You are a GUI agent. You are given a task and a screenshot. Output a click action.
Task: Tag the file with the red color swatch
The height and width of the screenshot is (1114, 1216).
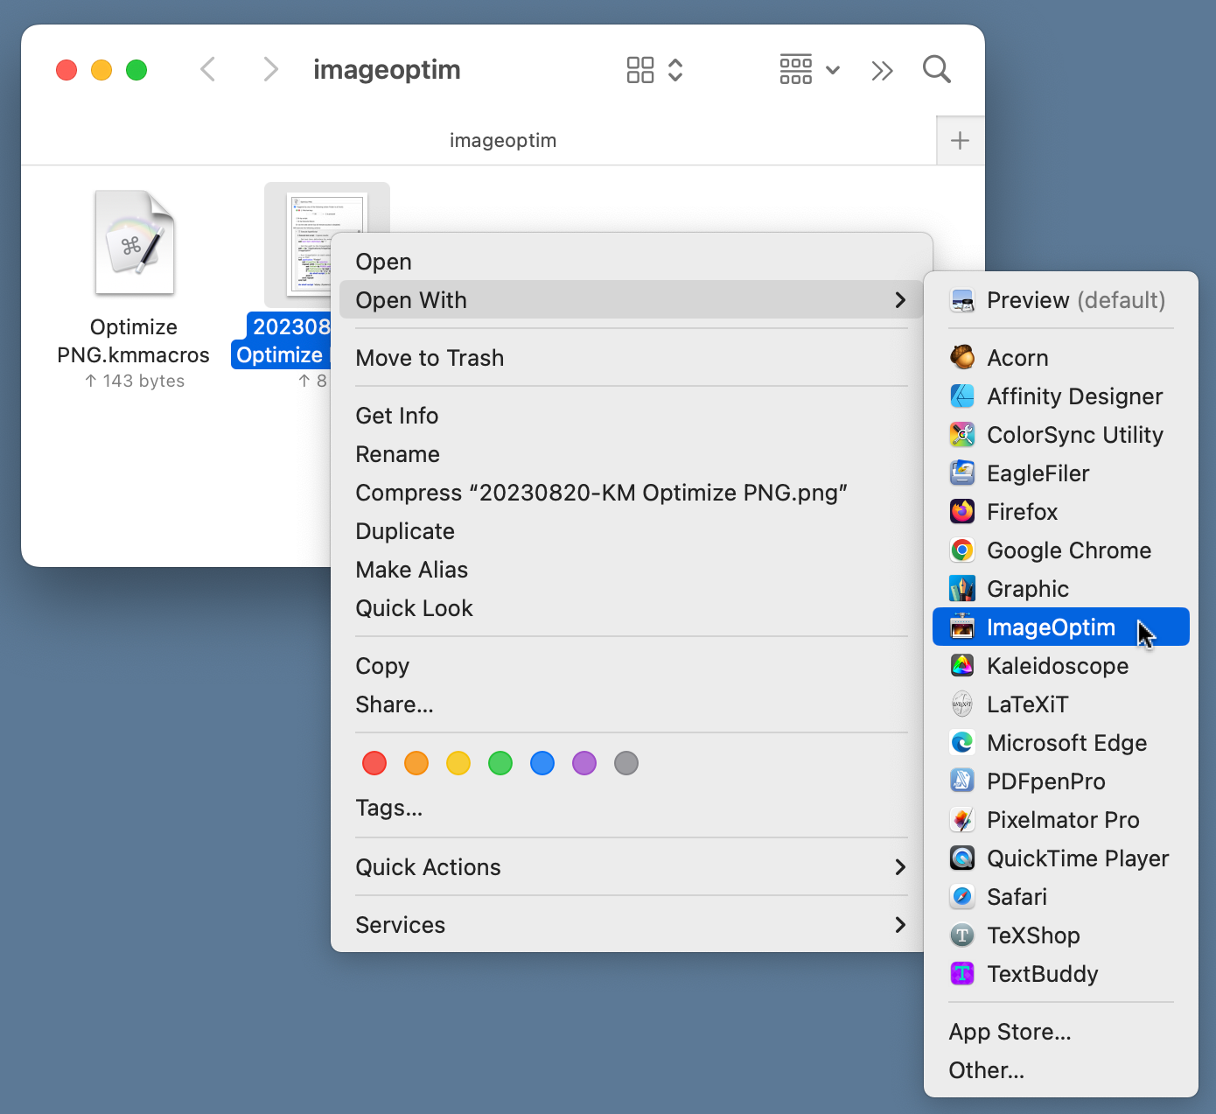pos(374,762)
